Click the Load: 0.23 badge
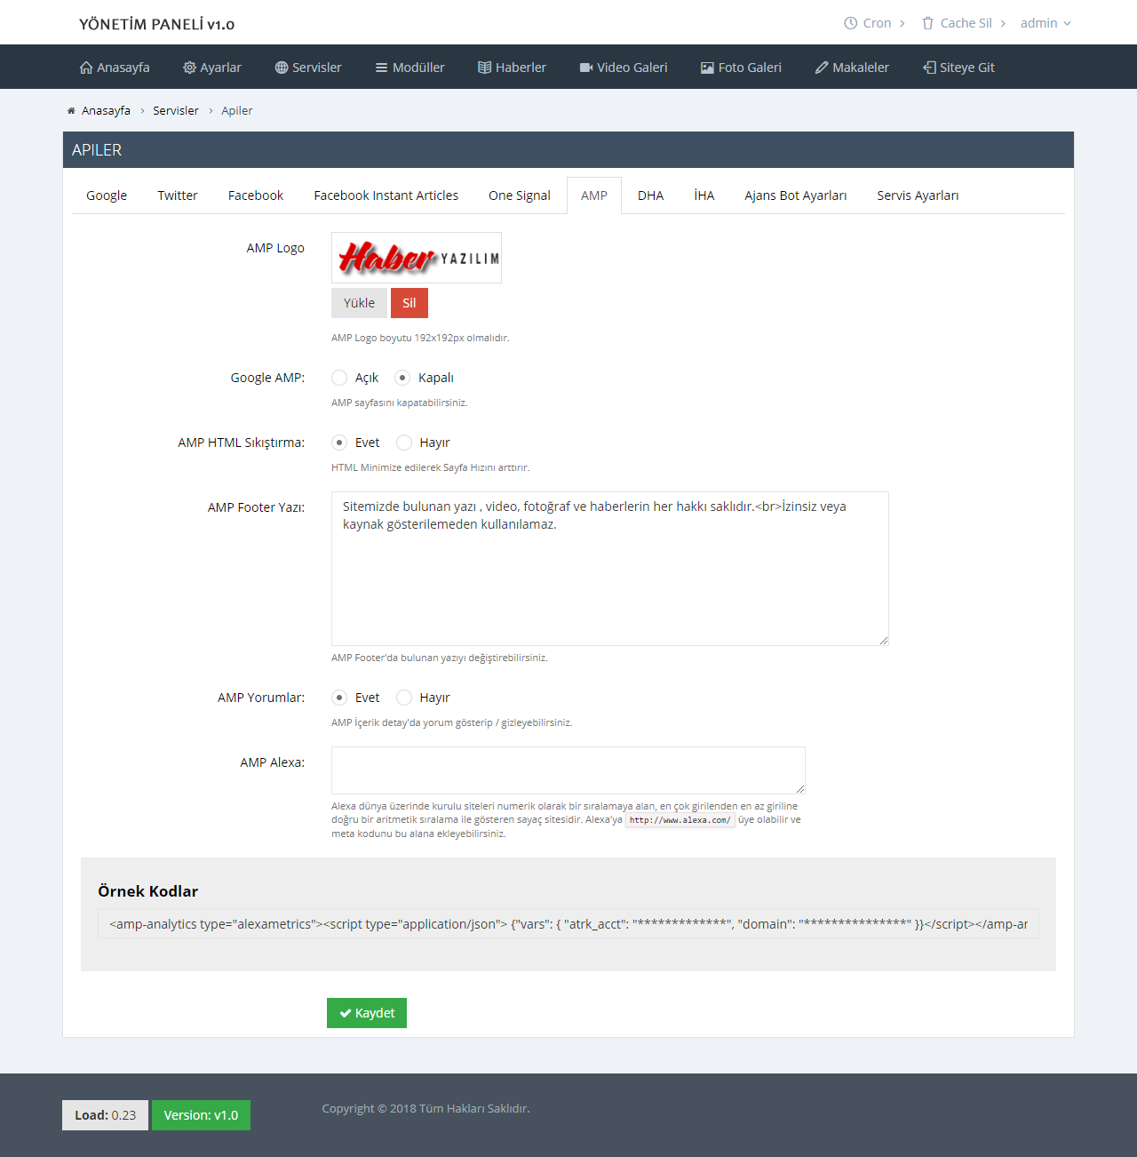Image resolution: width=1137 pixels, height=1157 pixels. [x=105, y=1115]
